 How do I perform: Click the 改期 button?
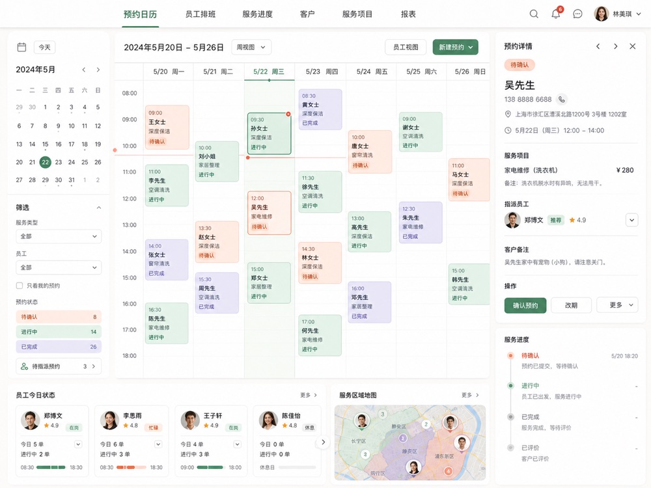pos(572,305)
